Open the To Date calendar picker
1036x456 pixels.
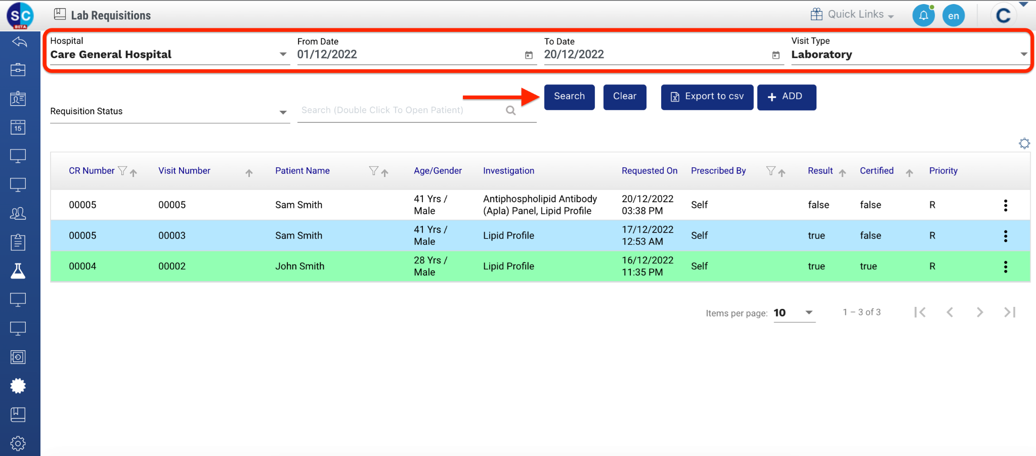775,55
